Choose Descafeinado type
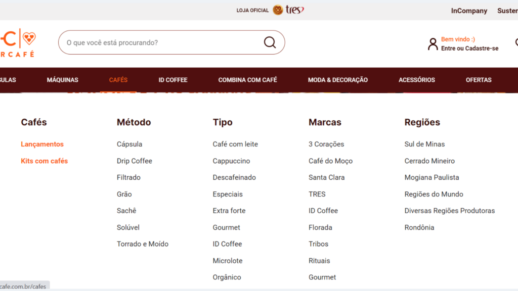 point(234,177)
